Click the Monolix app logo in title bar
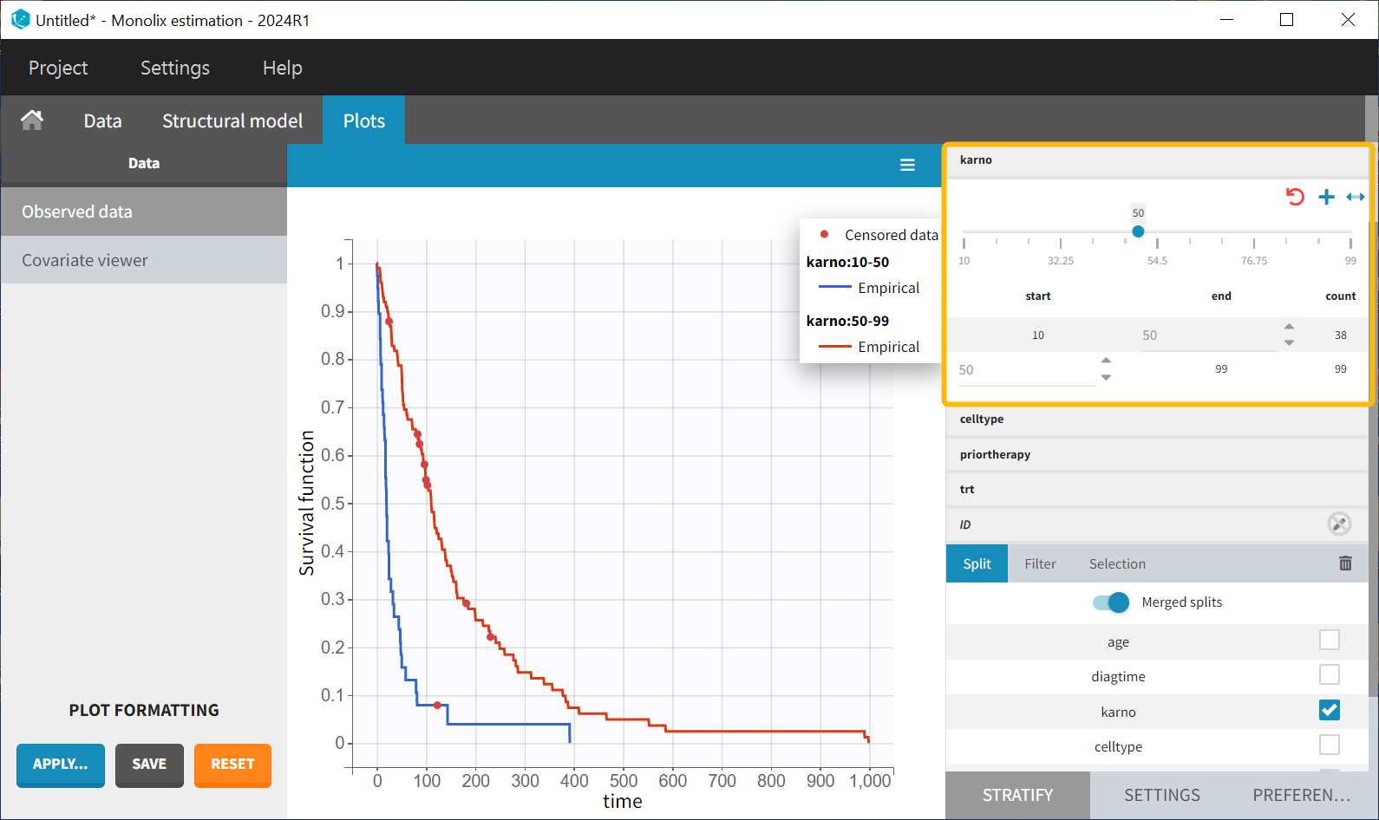Screen dimensions: 1379x820 tap(20, 19)
